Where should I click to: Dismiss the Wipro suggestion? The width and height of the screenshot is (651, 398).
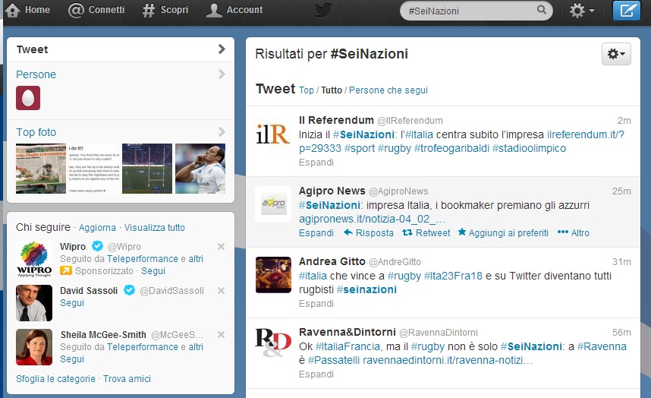[x=222, y=246]
